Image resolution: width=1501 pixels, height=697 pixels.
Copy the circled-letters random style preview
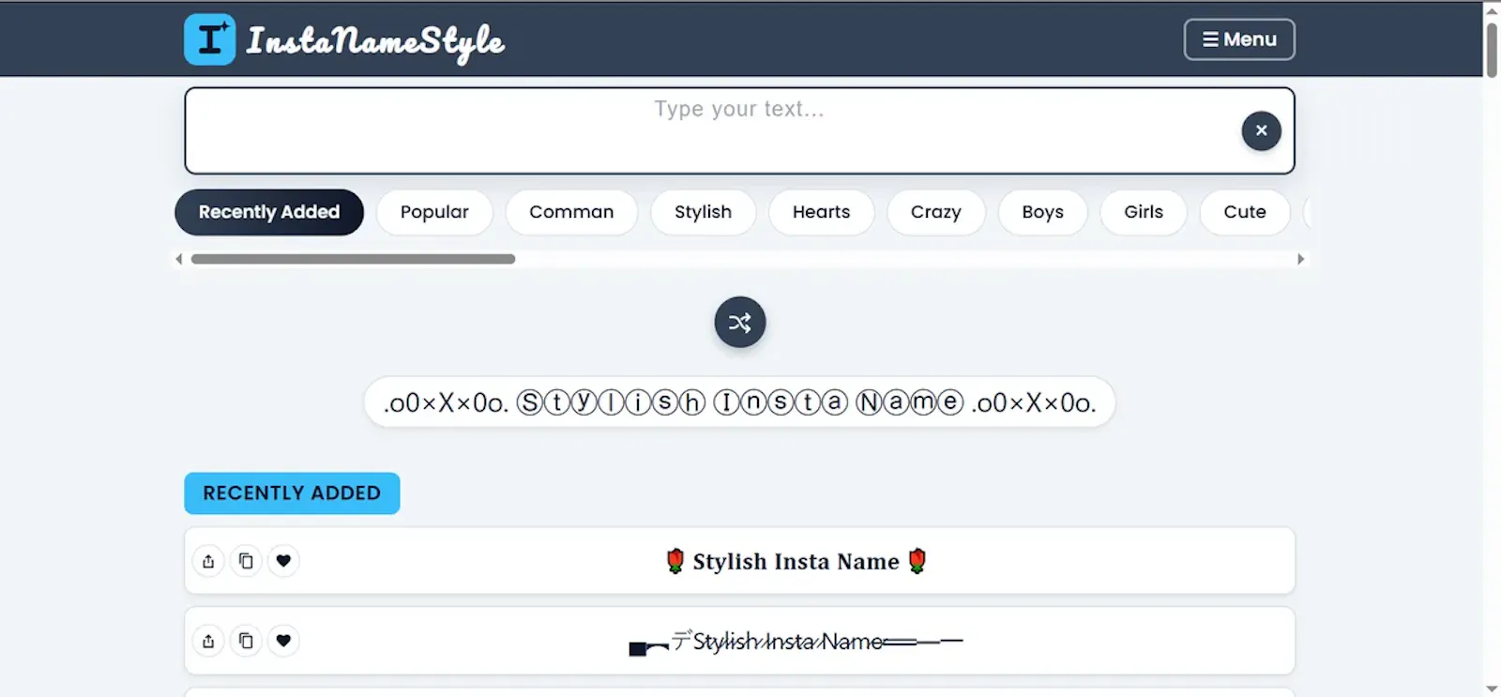739,402
